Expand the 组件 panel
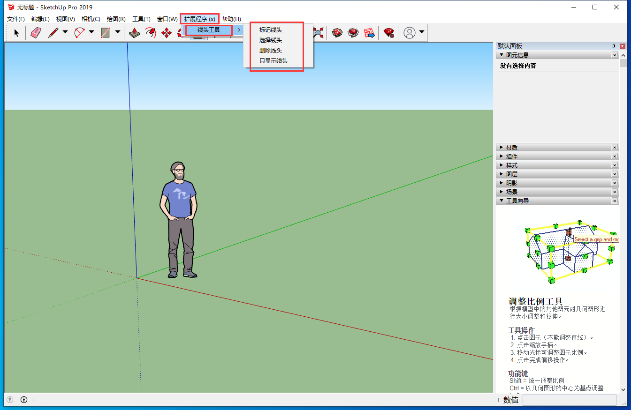The width and height of the screenshot is (631, 410). 501,156
